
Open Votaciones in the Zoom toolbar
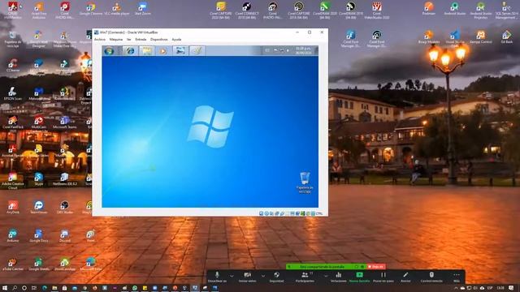pos(338,277)
